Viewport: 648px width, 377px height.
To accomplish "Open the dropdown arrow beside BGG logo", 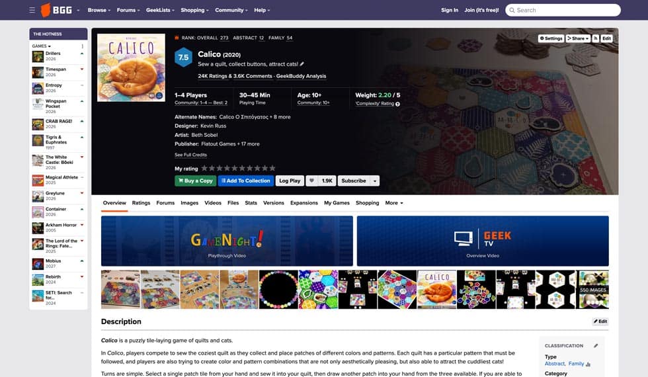I will 78,11.
